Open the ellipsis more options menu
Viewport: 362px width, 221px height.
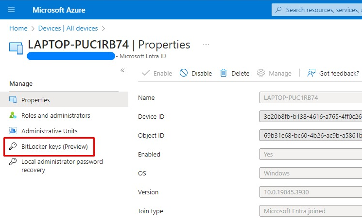point(206,45)
